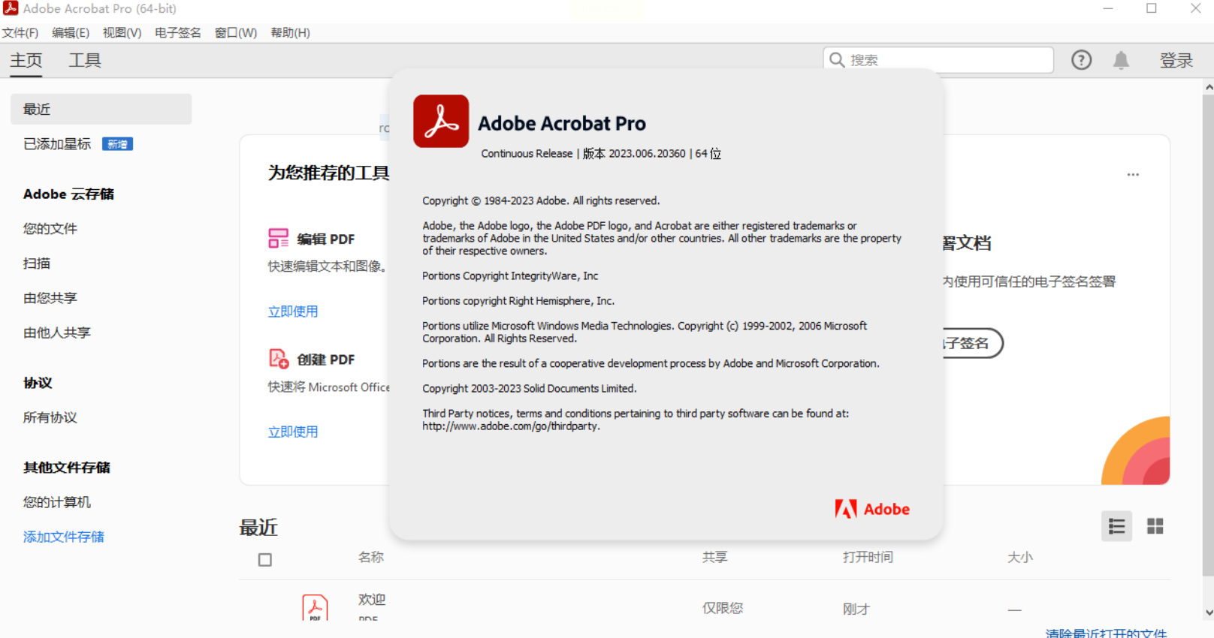Open 由您共享 in the sidebar
Viewport: 1214px width, 638px height.
click(x=50, y=298)
